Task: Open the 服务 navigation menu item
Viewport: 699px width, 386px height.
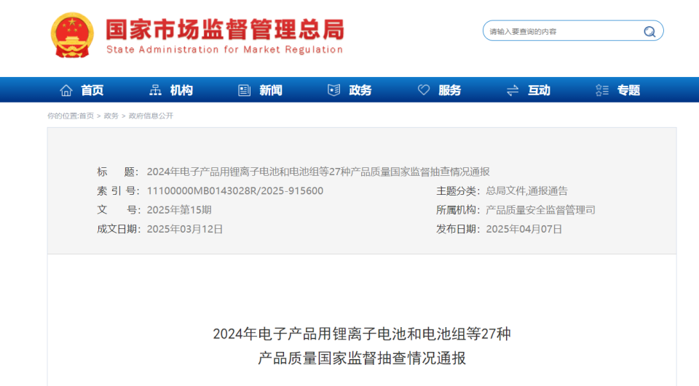Action: coord(450,90)
